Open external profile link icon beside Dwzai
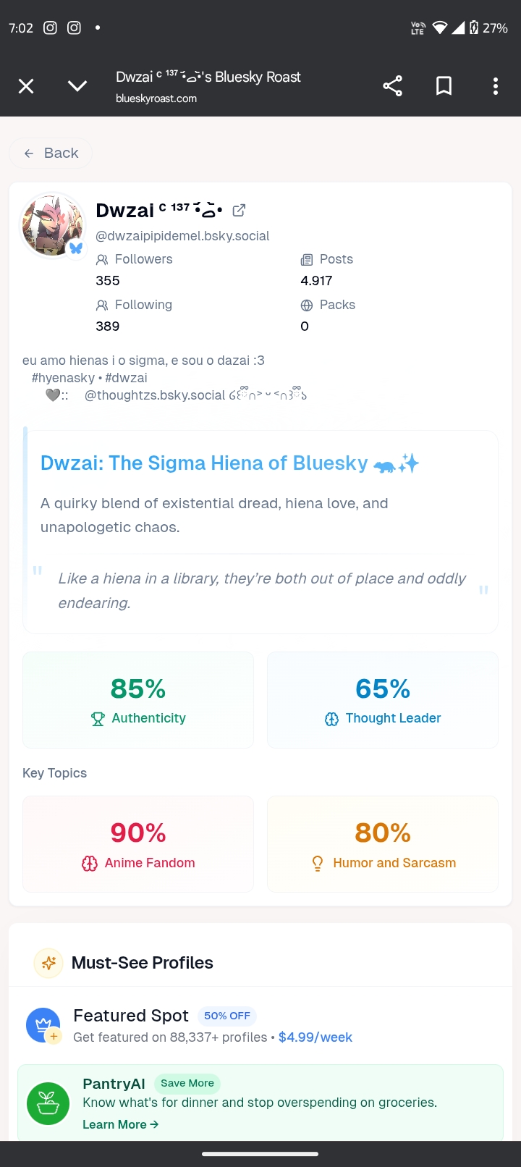 [239, 211]
